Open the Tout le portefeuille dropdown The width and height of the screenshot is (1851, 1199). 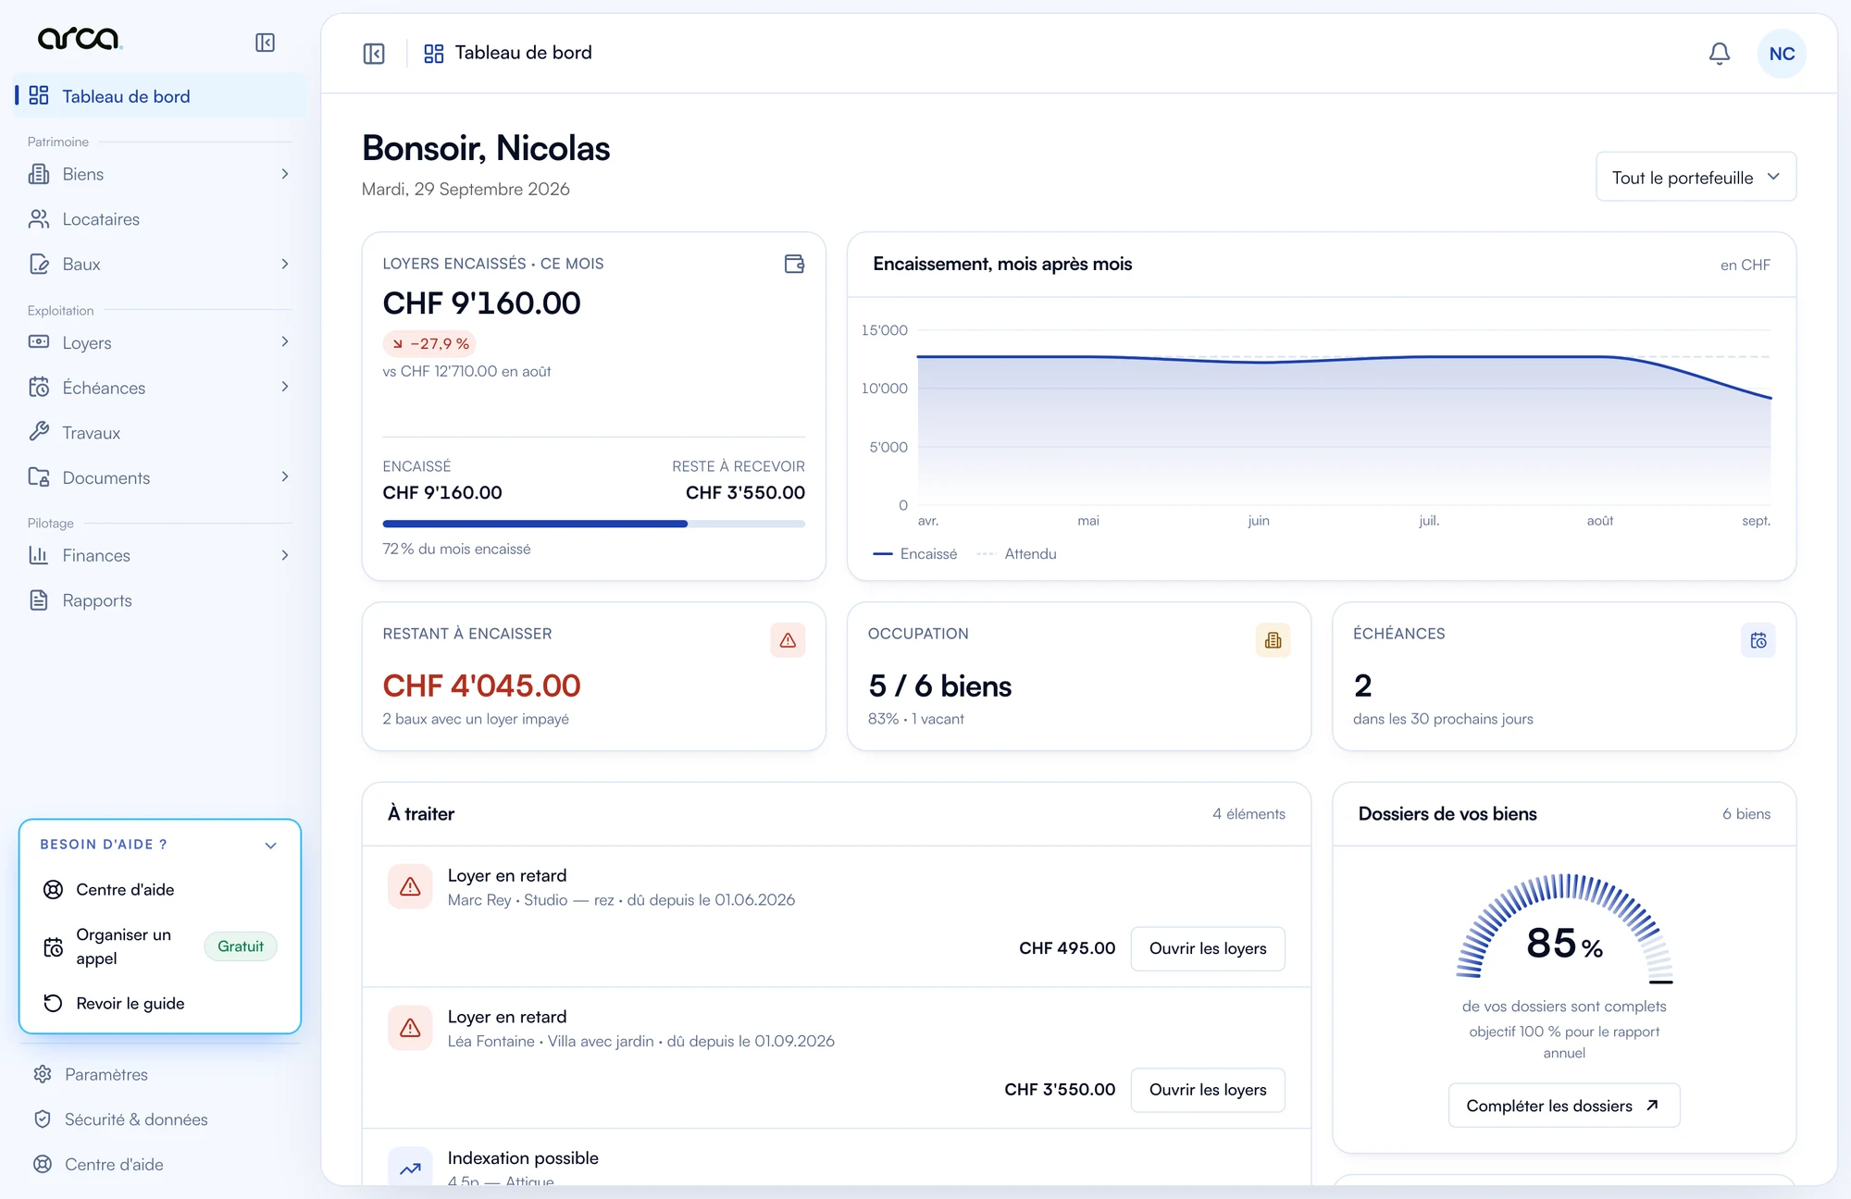(1696, 177)
